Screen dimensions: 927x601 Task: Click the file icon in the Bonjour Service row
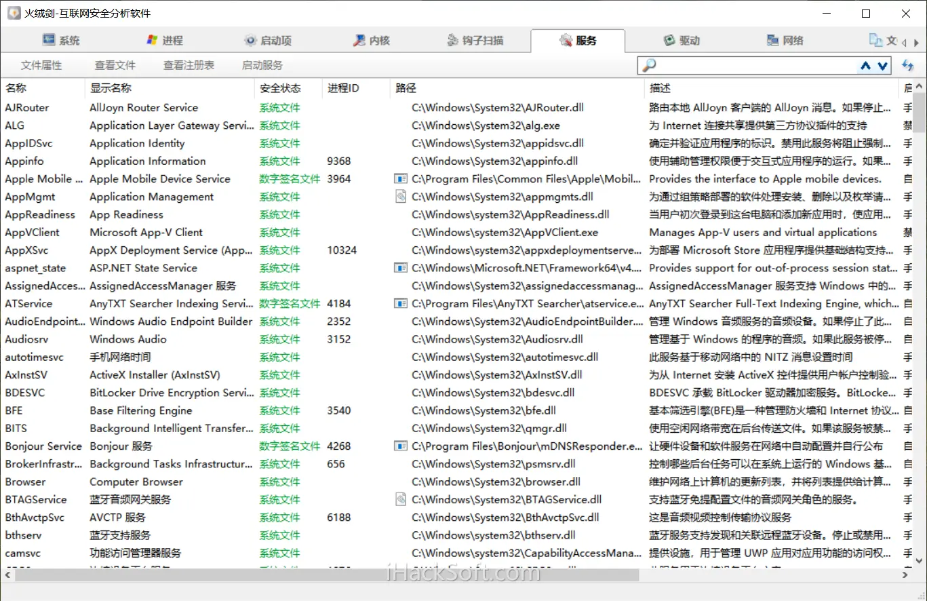point(401,446)
